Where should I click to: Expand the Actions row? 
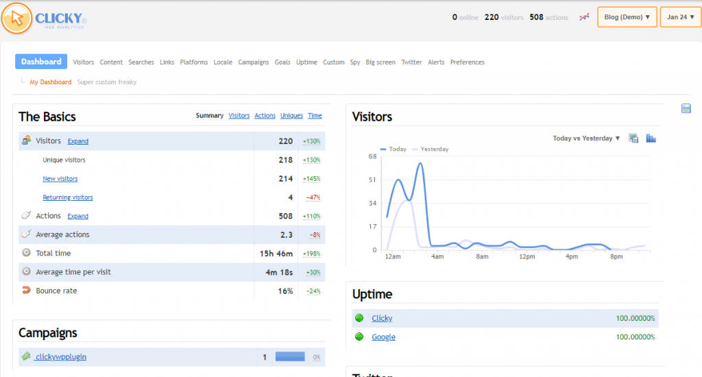click(78, 216)
